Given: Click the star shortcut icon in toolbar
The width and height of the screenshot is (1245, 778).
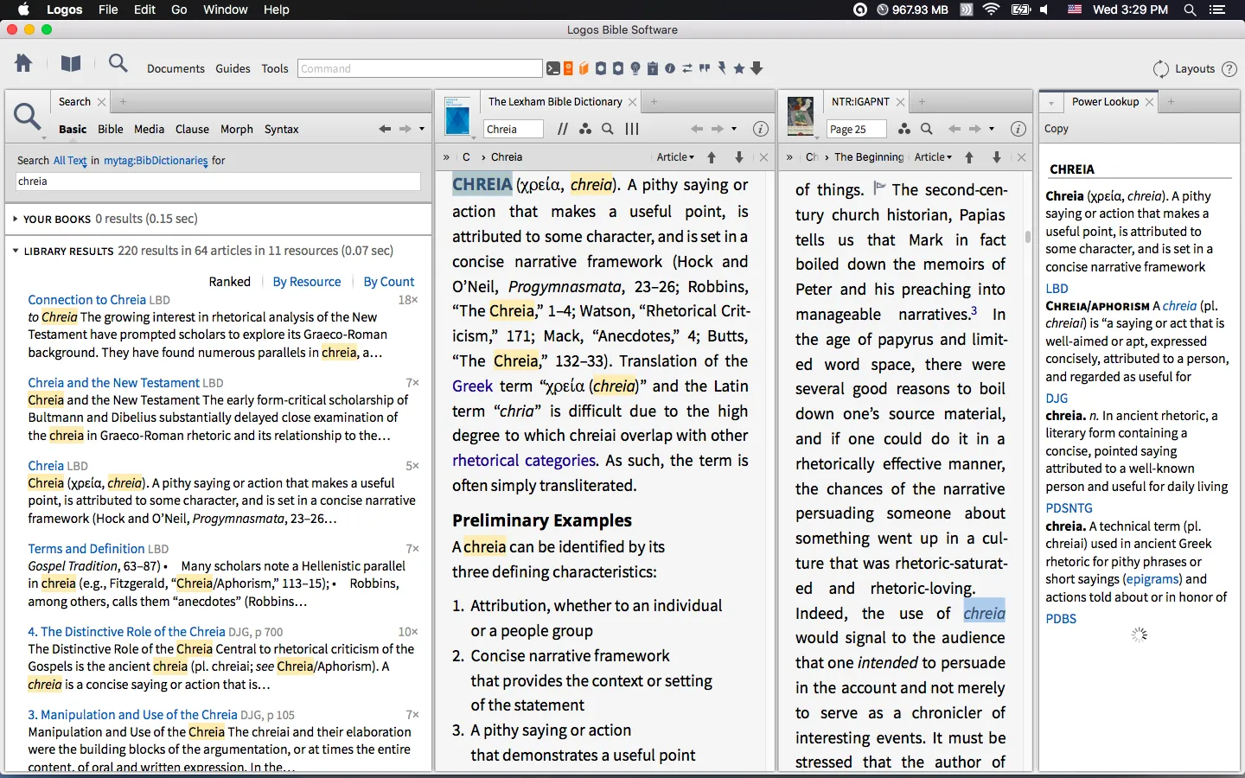Looking at the screenshot, I should tap(739, 68).
